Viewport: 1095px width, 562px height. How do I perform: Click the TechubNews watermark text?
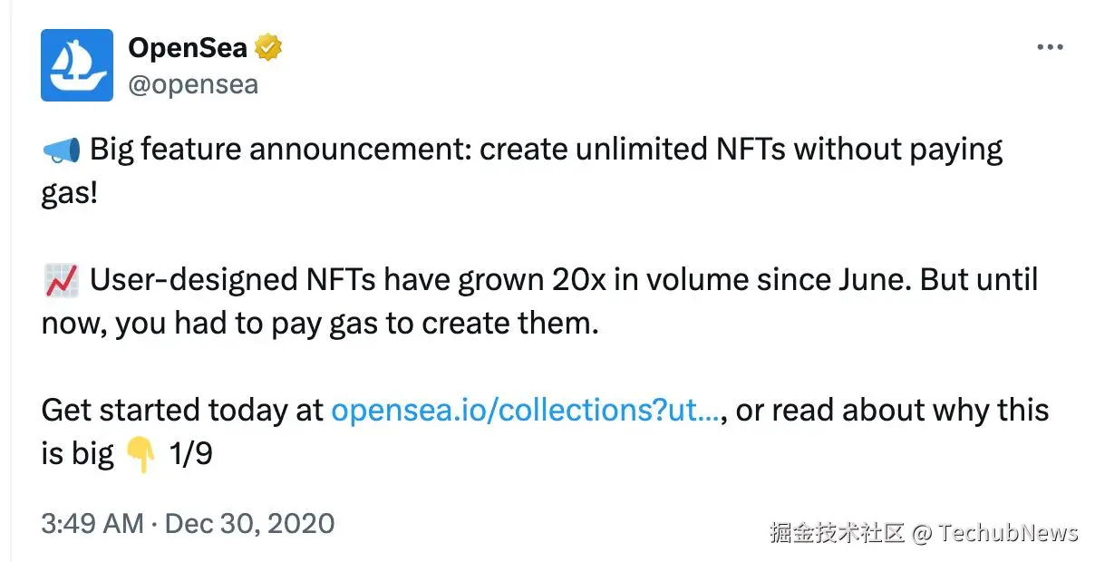click(1009, 532)
